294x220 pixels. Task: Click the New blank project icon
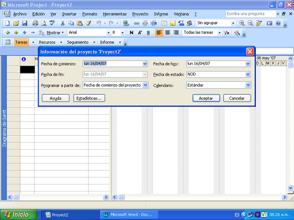pos(7,23)
